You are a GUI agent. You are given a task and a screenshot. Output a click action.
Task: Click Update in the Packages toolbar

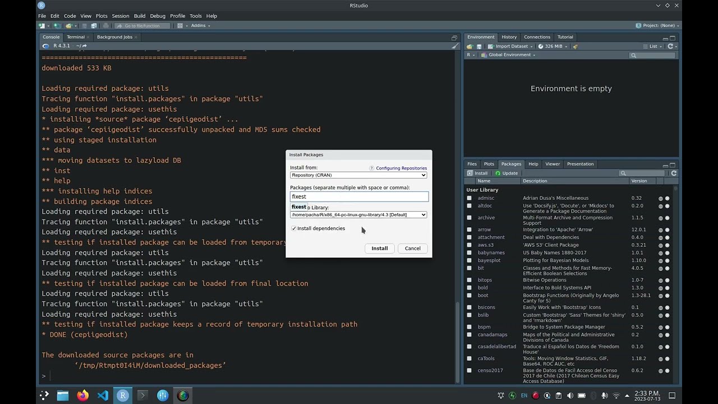click(x=507, y=173)
